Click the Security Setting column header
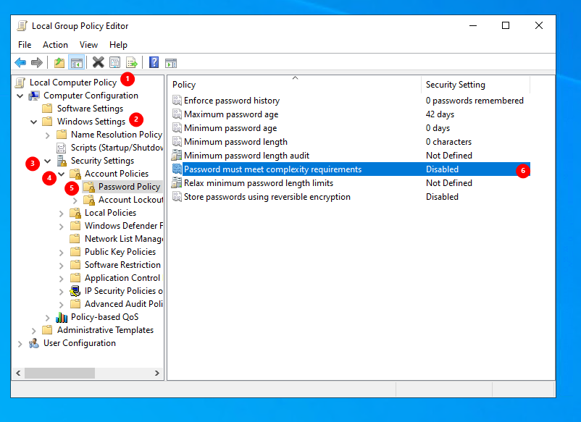The image size is (581, 422). pyautogui.click(x=455, y=85)
